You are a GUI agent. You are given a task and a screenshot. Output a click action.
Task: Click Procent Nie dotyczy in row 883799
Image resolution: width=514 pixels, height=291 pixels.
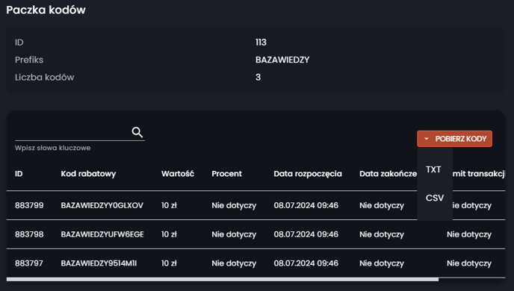point(234,206)
